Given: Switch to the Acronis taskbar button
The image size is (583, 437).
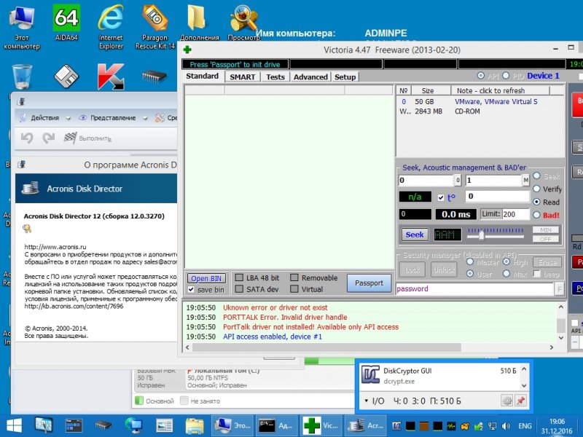Looking at the screenshot, I should pos(366,425).
